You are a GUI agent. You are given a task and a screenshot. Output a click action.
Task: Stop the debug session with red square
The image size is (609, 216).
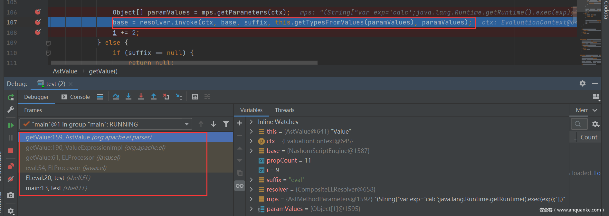[11, 151]
